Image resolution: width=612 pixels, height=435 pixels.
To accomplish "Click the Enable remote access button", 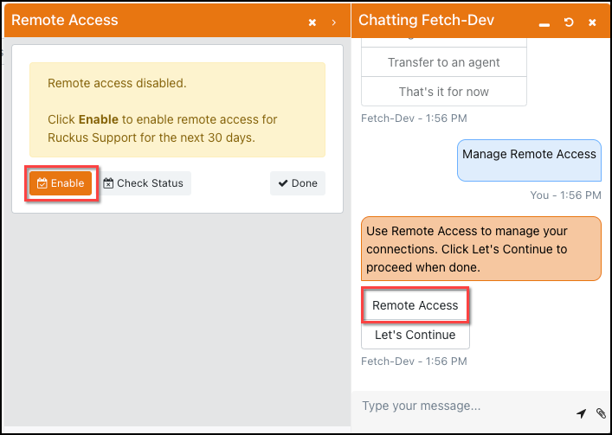I will 61,183.
